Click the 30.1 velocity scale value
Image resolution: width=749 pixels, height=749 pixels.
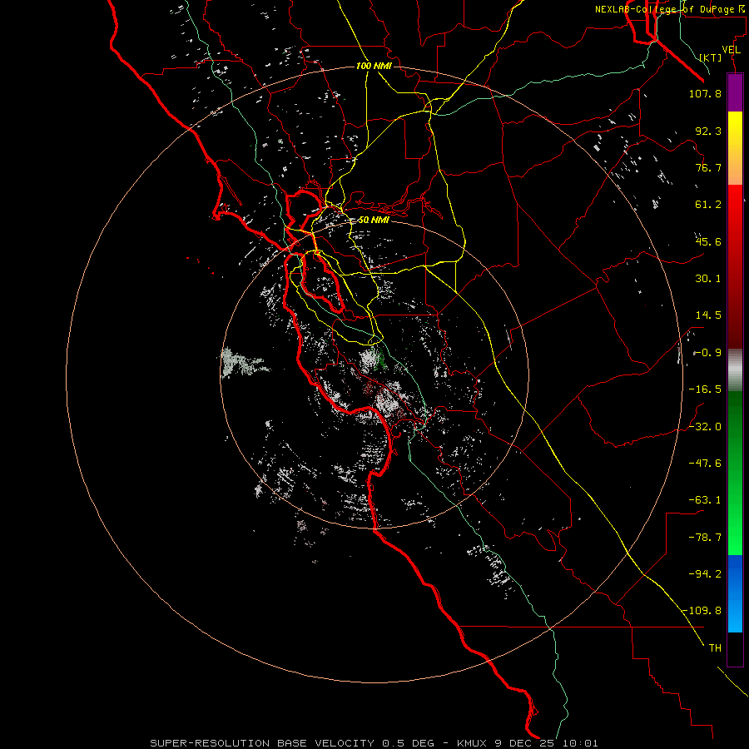pyautogui.click(x=708, y=279)
